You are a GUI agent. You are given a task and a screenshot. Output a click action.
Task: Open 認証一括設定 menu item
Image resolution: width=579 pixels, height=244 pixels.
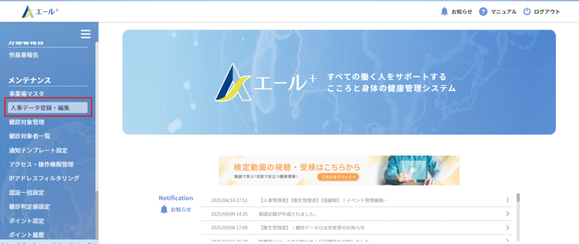27,193
